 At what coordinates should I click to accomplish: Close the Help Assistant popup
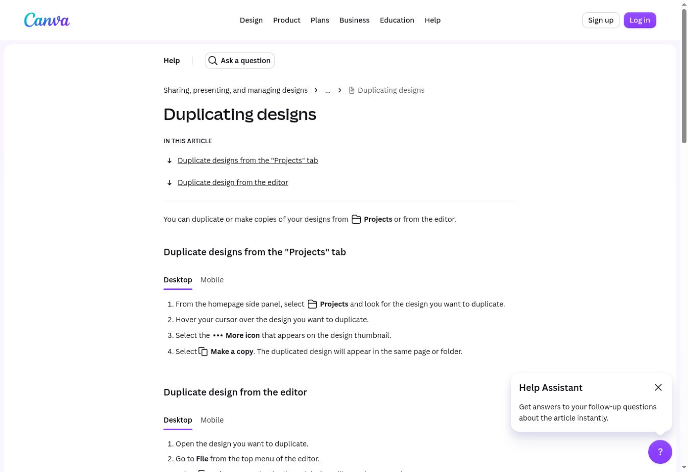658,387
